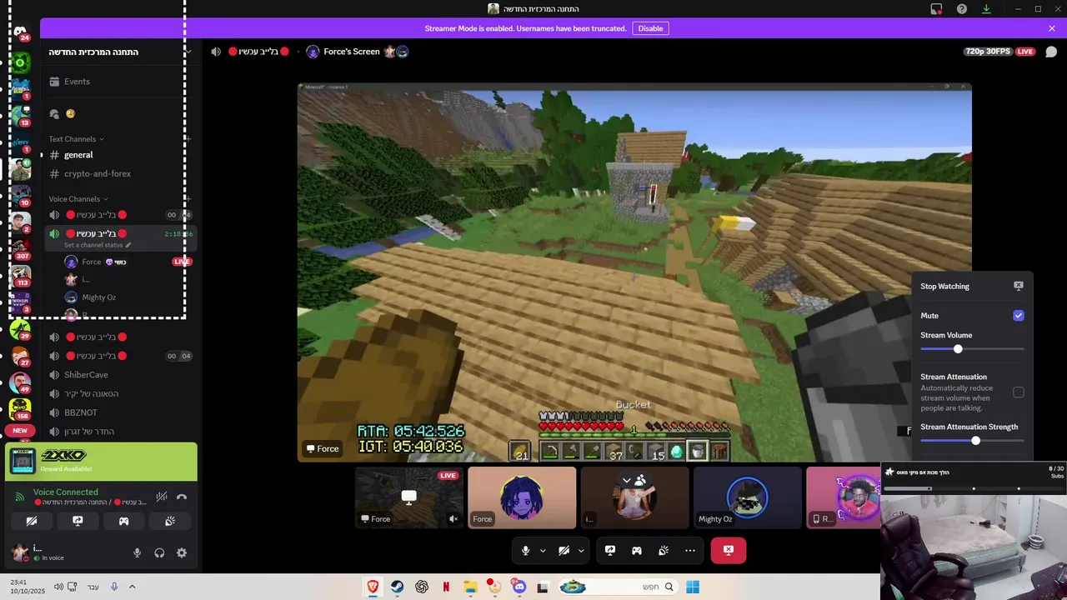
Task: Open the 2XKO Reward Available banner
Action: coord(102,462)
